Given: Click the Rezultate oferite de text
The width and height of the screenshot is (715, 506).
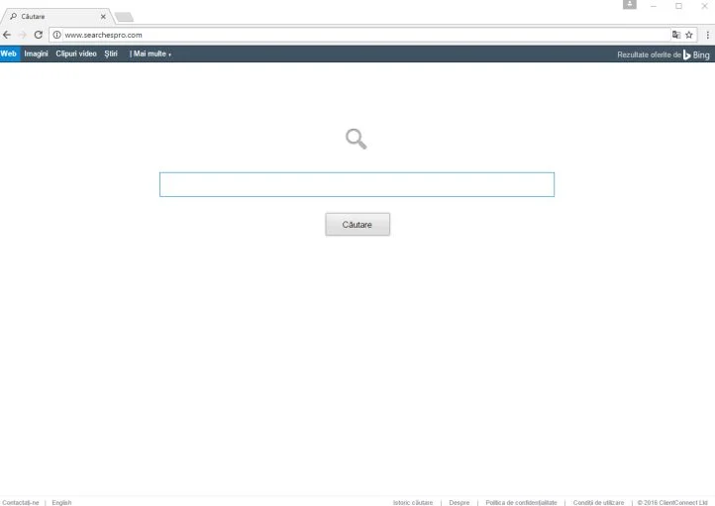Looking at the screenshot, I should point(649,54).
